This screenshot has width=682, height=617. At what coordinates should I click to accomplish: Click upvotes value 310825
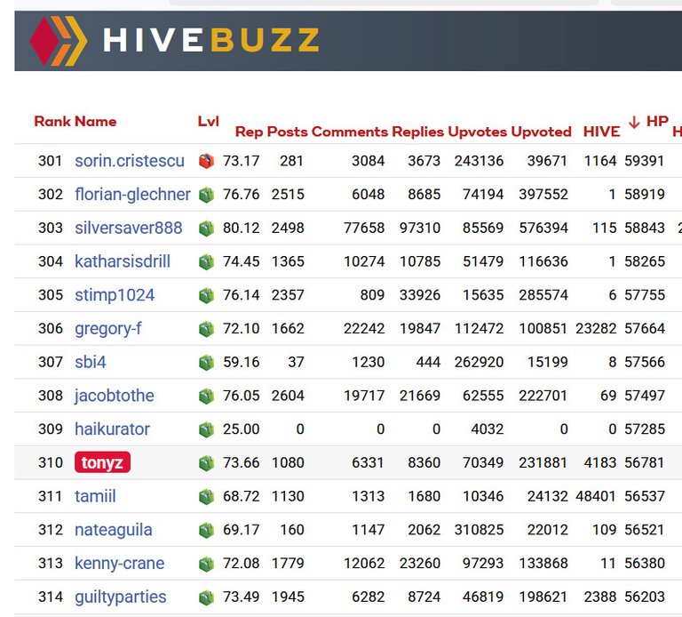pos(480,530)
